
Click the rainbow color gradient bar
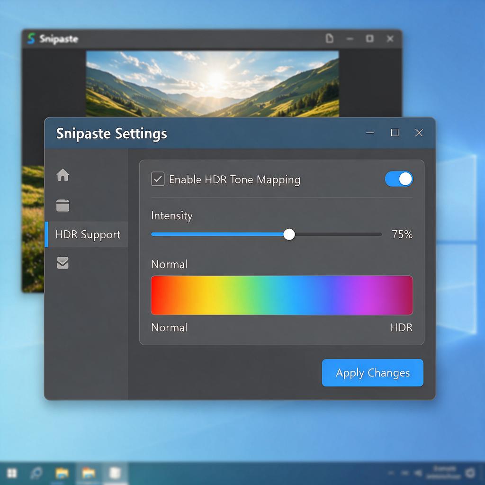pos(282,295)
